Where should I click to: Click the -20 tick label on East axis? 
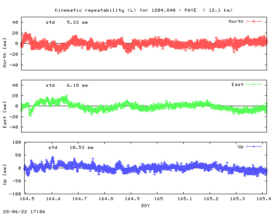tap(13, 116)
